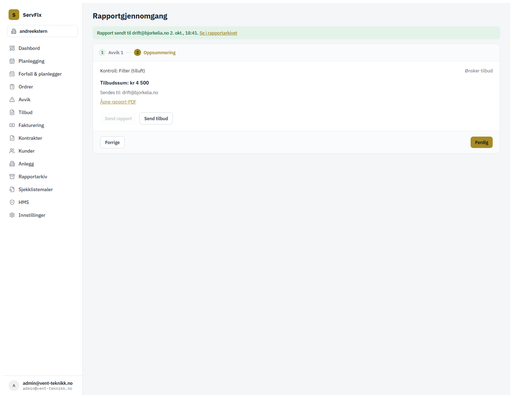
Task: Open the Rapportarkiv section
Action: point(42,177)
